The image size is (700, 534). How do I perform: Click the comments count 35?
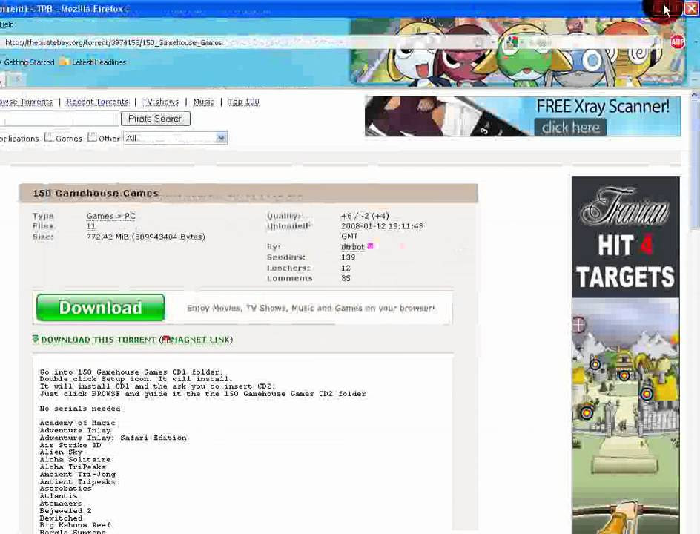pyautogui.click(x=346, y=278)
